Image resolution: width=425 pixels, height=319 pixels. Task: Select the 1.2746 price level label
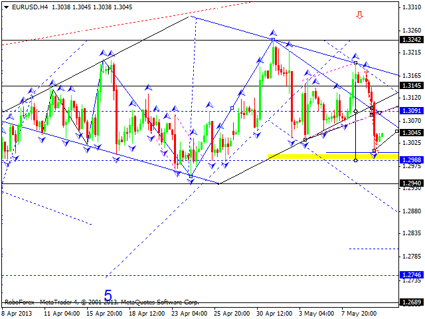[x=412, y=274]
